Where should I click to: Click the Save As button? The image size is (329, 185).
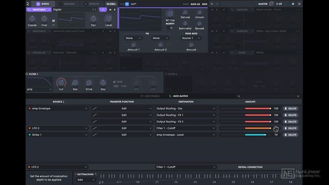tap(195, 4)
